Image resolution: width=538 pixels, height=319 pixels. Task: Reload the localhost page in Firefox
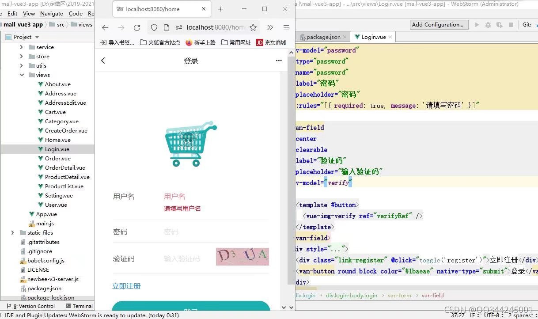(x=137, y=27)
